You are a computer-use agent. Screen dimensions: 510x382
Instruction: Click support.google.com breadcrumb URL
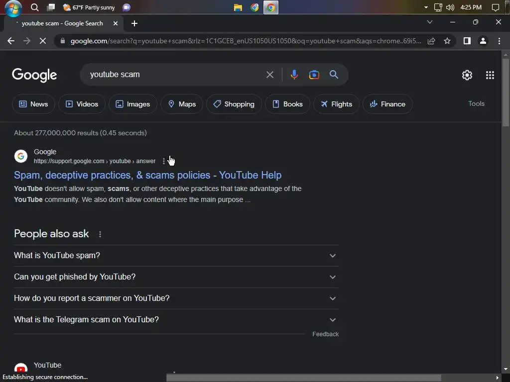click(94, 161)
